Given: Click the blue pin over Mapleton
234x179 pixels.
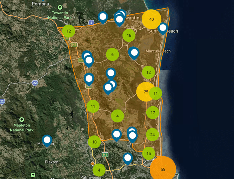Looking at the screenshot, I should [x=47, y=140].
